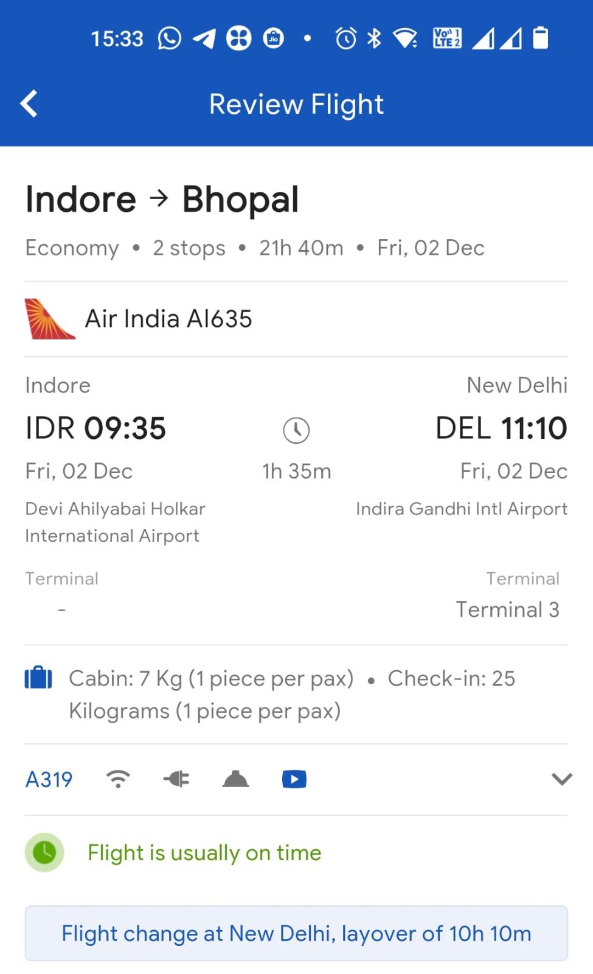Tap the Air India airline logo
Screen dimensions: 593x974
click(x=49, y=318)
